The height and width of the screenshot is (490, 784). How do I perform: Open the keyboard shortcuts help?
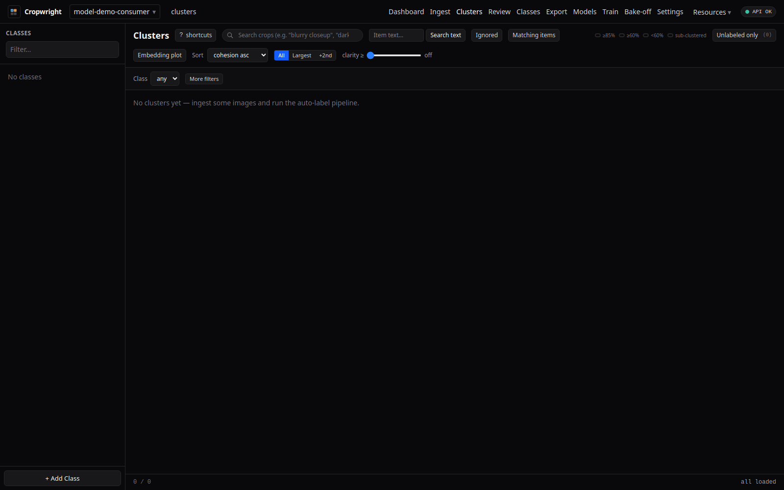point(196,35)
